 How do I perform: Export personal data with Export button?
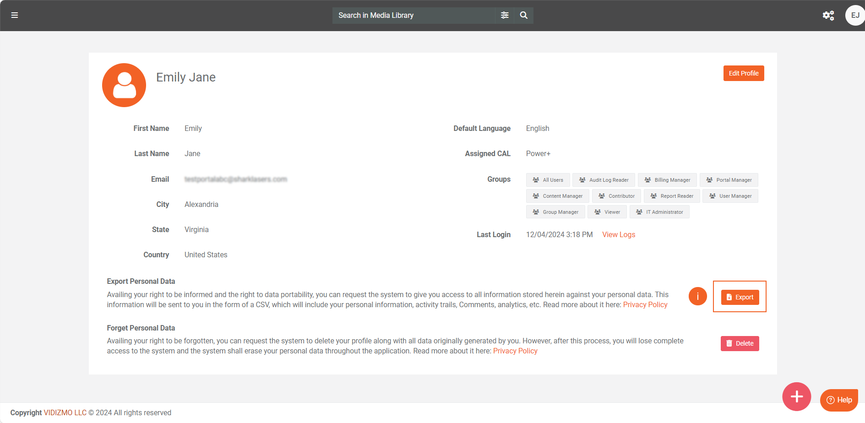click(x=740, y=297)
